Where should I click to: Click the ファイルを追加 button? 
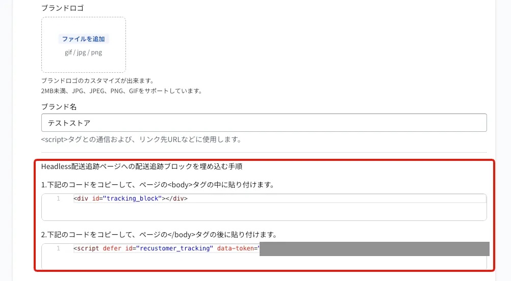[x=84, y=39]
